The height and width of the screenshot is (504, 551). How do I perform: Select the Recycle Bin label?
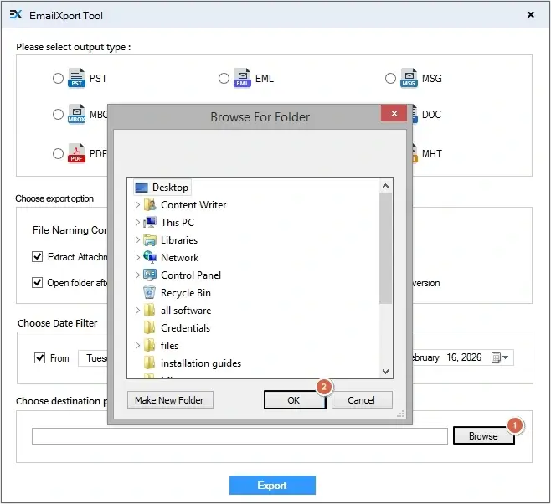click(x=186, y=293)
